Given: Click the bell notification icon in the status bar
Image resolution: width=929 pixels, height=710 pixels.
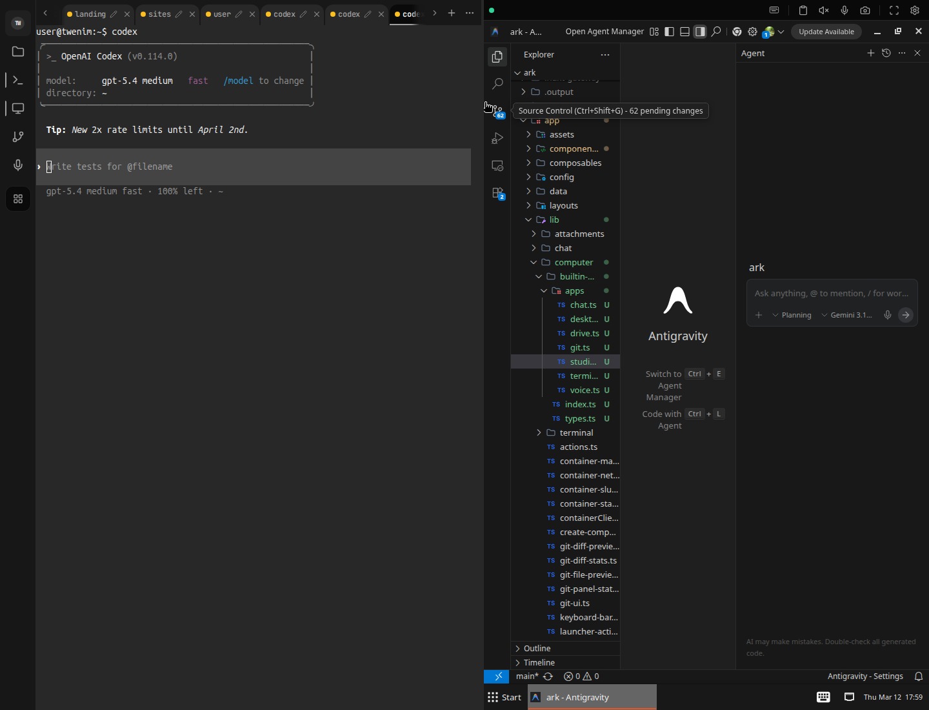Looking at the screenshot, I should pyautogui.click(x=919, y=676).
